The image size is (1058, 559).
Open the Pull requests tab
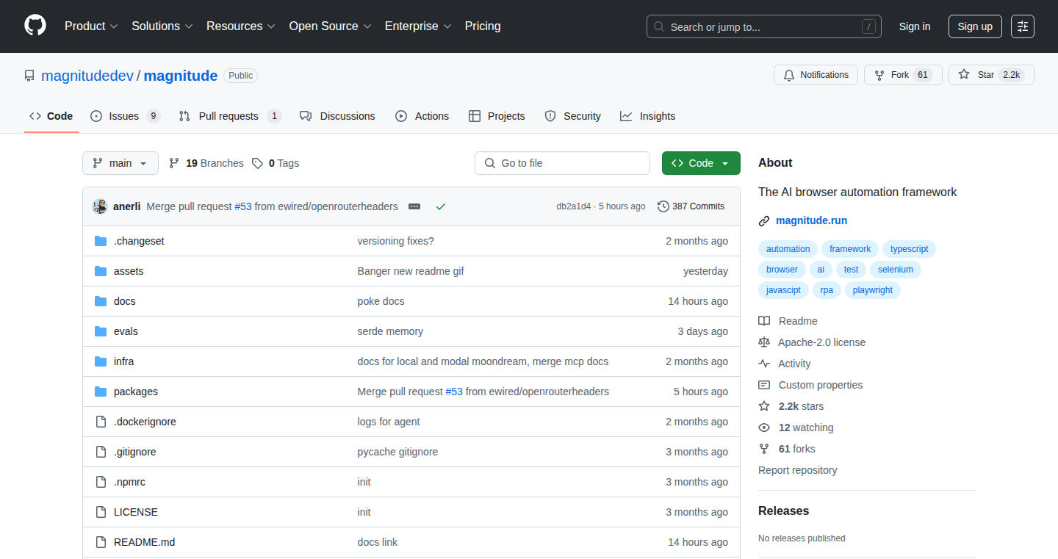[x=230, y=116]
